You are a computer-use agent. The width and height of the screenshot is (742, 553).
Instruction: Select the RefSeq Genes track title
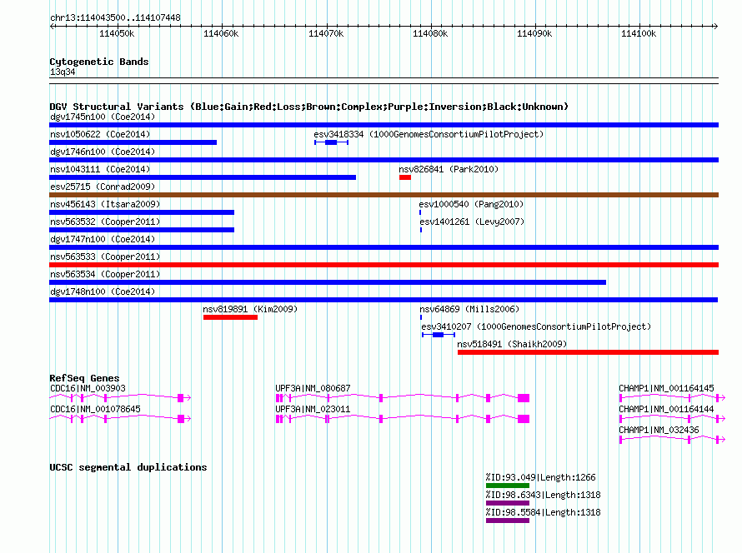click(x=84, y=378)
